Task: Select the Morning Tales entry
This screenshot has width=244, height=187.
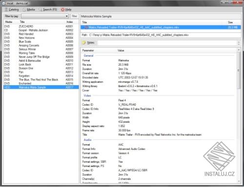Action: click(x=41, y=53)
